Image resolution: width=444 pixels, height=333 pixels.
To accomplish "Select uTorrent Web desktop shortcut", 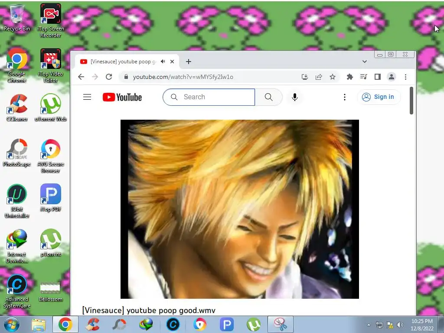I will tap(50, 108).
